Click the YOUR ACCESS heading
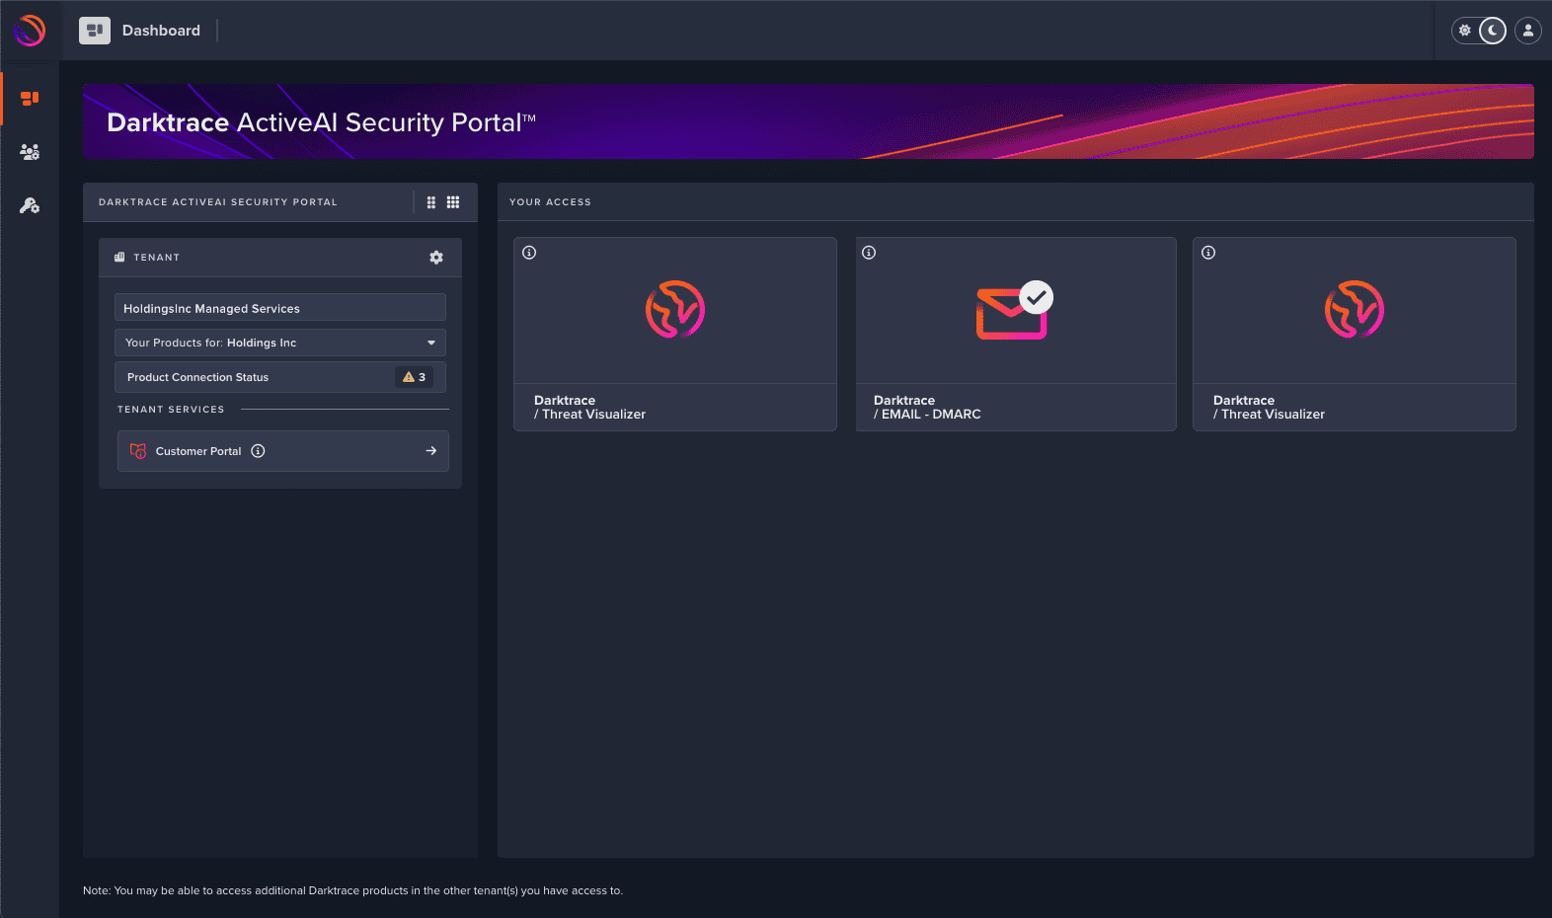1552x918 pixels. pyautogui.click(x=550, y=202)
